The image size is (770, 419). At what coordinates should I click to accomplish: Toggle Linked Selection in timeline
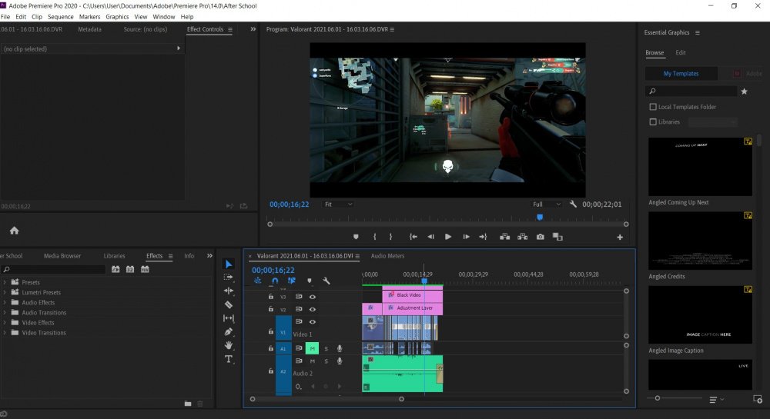pyautogui.click(x=292, y=281)
